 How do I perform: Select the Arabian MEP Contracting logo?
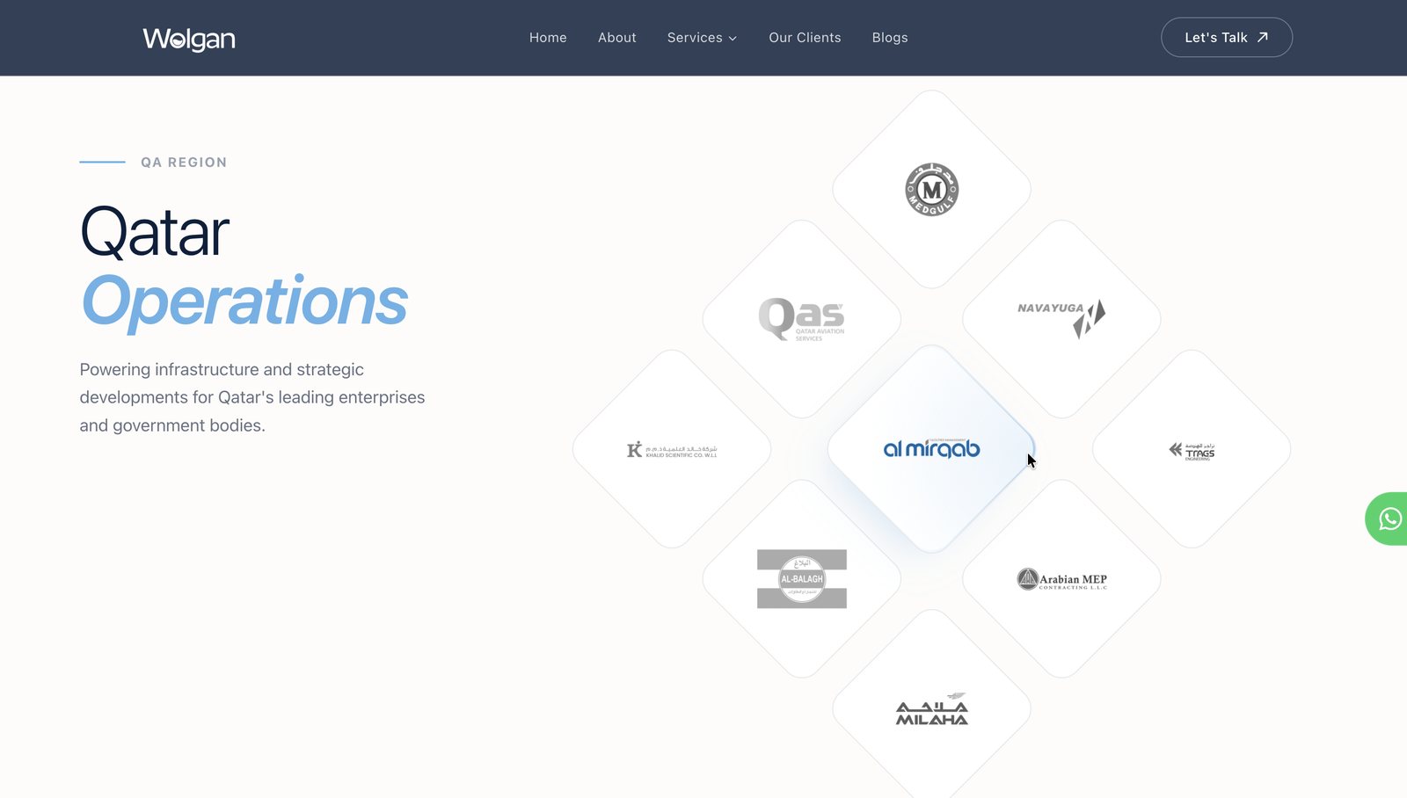[x=1062, y=579]
